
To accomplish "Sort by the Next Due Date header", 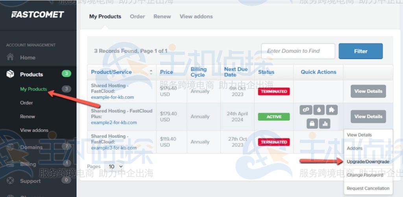I will (236, 72).
